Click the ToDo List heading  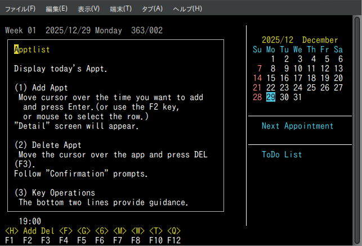tap(282, 154)
